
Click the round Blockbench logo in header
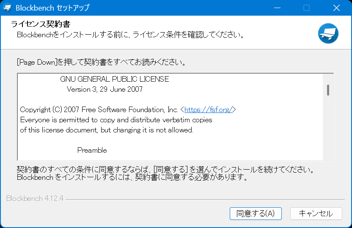click(x=328, y=33)
